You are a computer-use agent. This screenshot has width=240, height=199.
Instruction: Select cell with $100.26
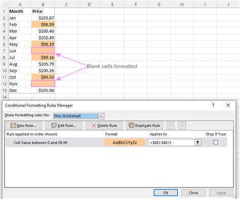pyautogui.click(x=43, y=71)
